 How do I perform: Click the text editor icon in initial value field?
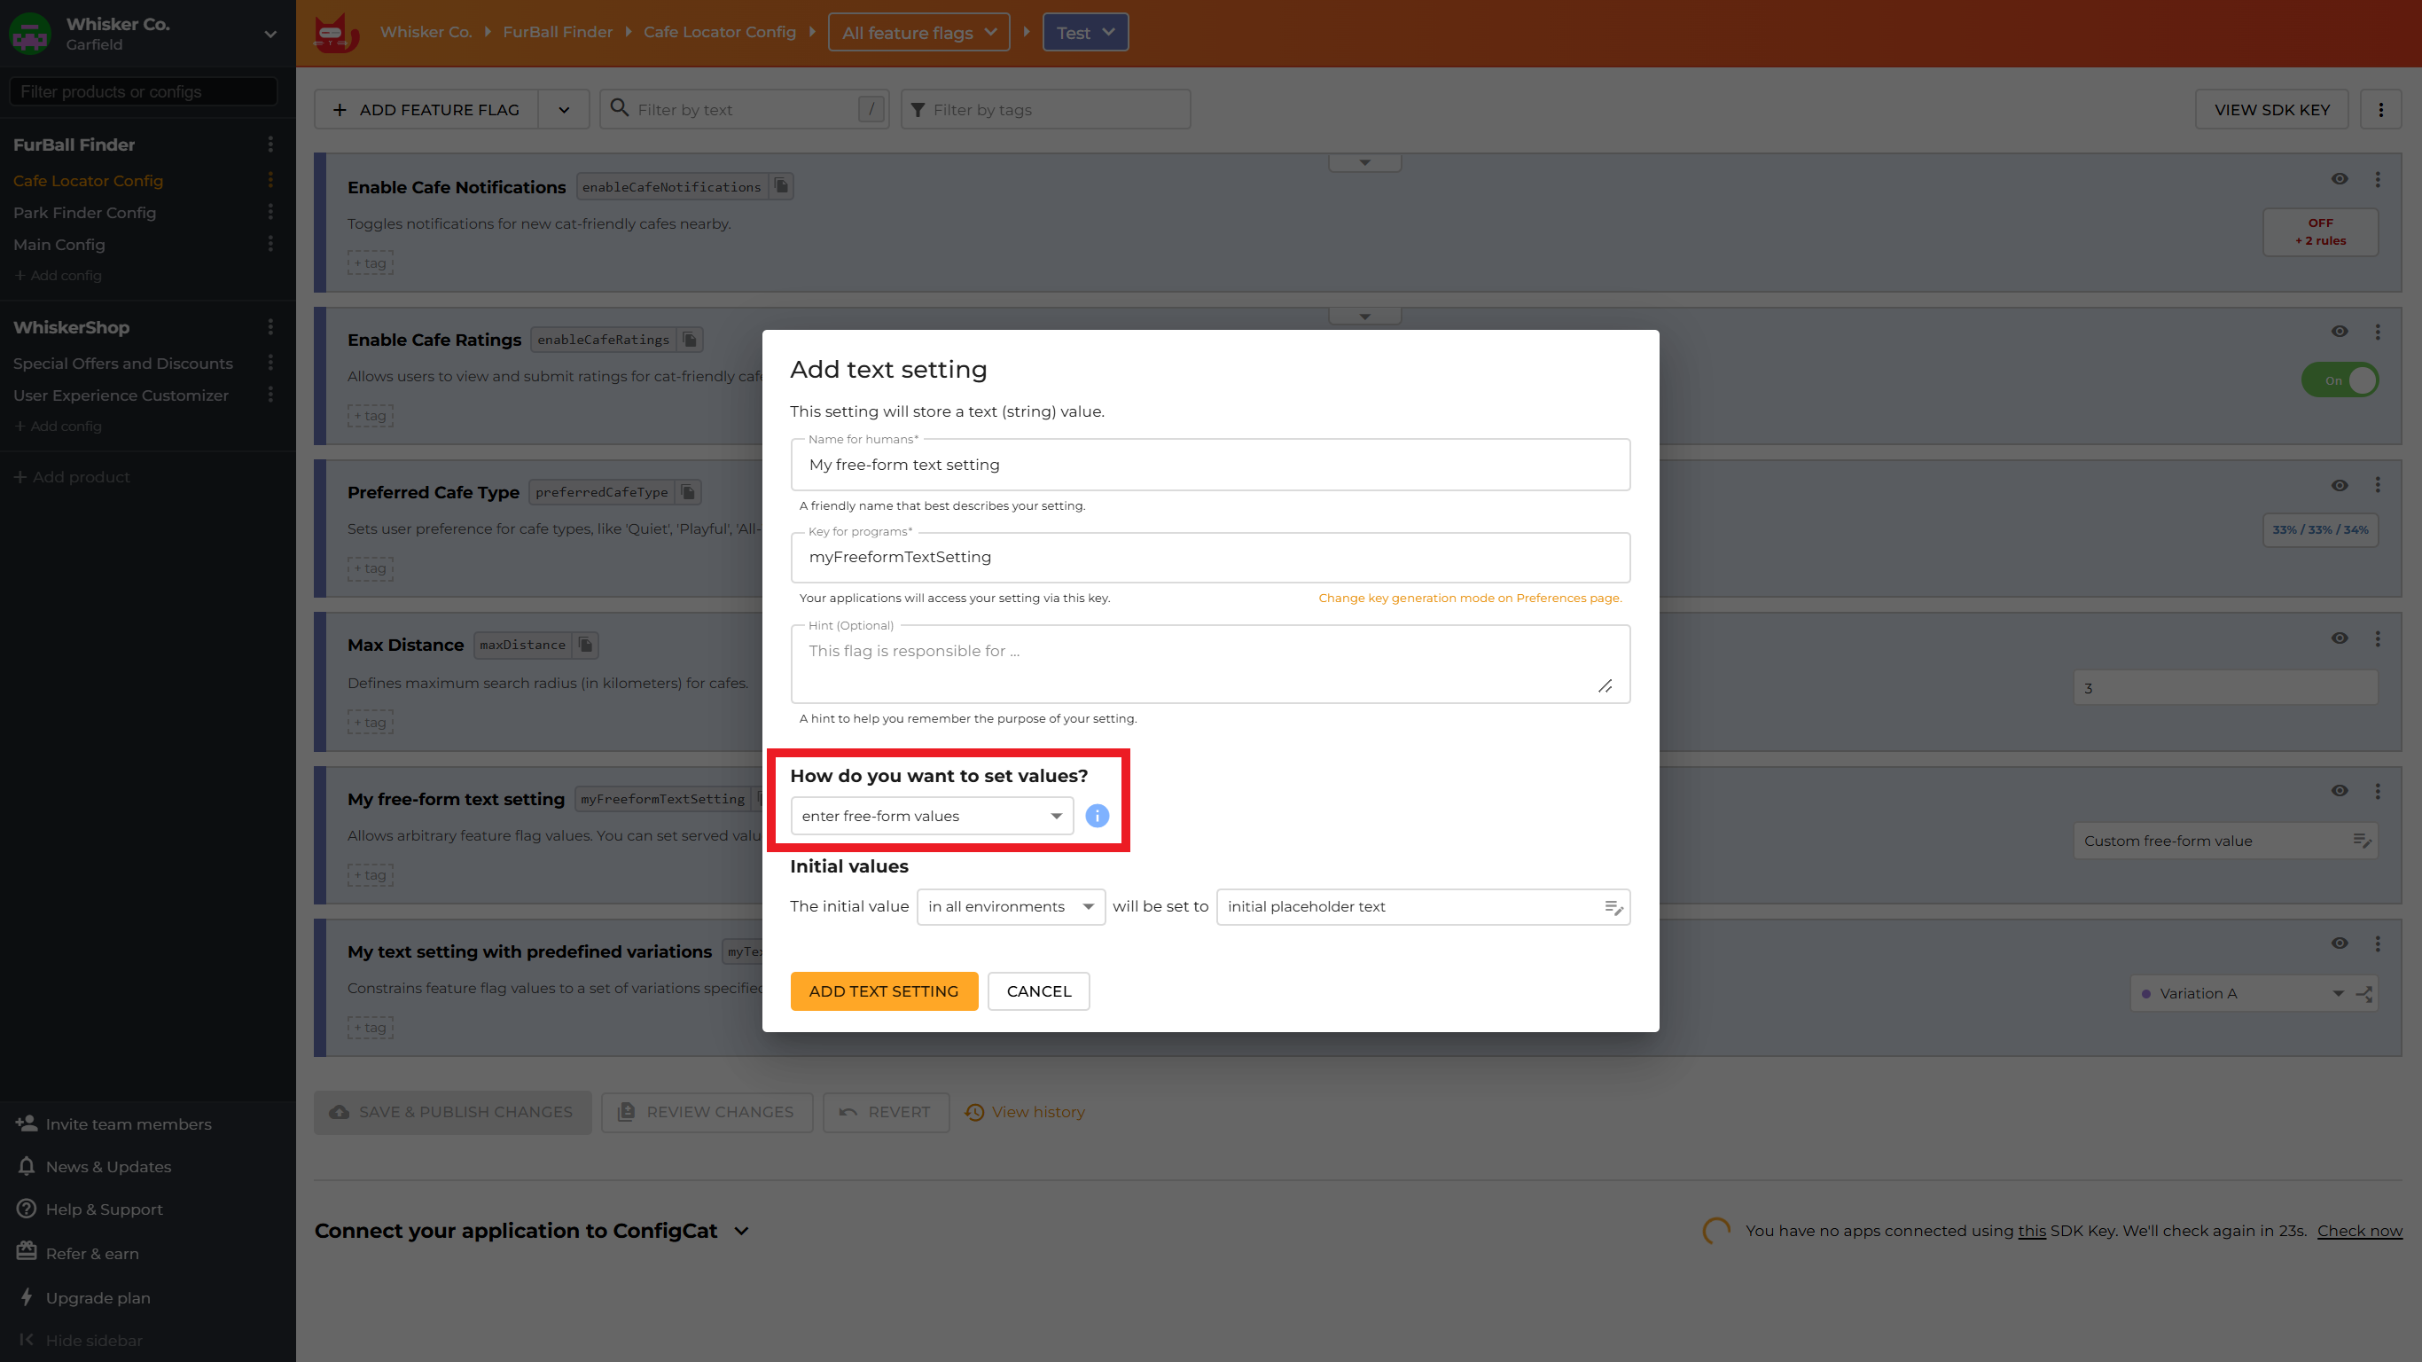click(x=1613, y=907)
